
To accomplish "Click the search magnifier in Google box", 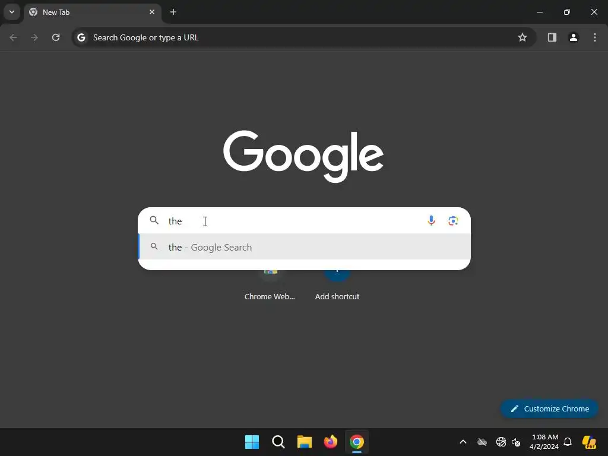I will [x=154, y=220].
